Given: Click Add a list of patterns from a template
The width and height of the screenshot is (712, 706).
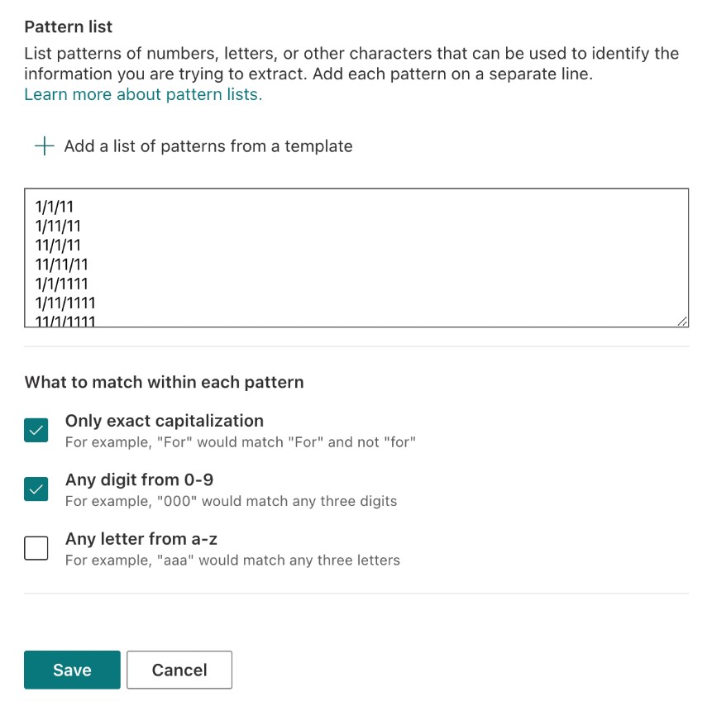Looking at the screenshot, I should 207,145.
